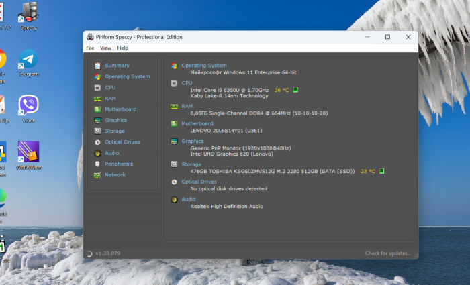Select Operating System in the sidebar
The height and width of the screenshot is (285, 470).
[x=128, y=76]
